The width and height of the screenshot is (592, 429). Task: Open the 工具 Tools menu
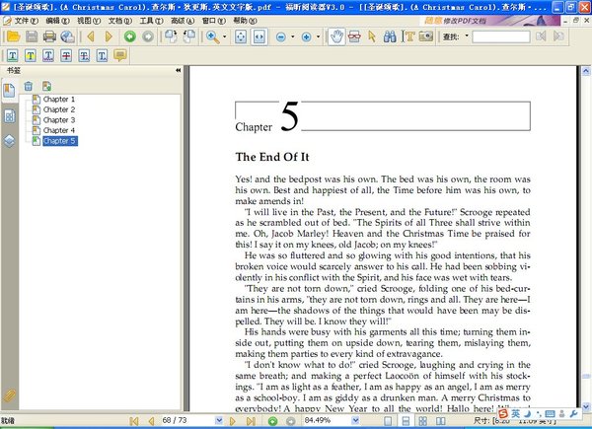click(151, 21)
